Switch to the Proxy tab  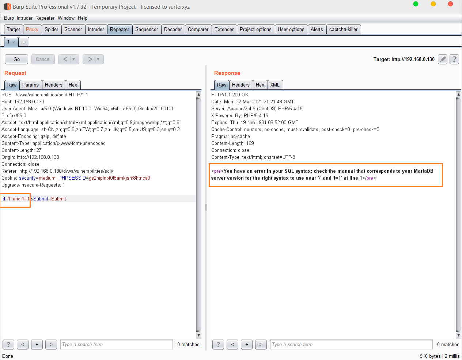pos(32,29)
